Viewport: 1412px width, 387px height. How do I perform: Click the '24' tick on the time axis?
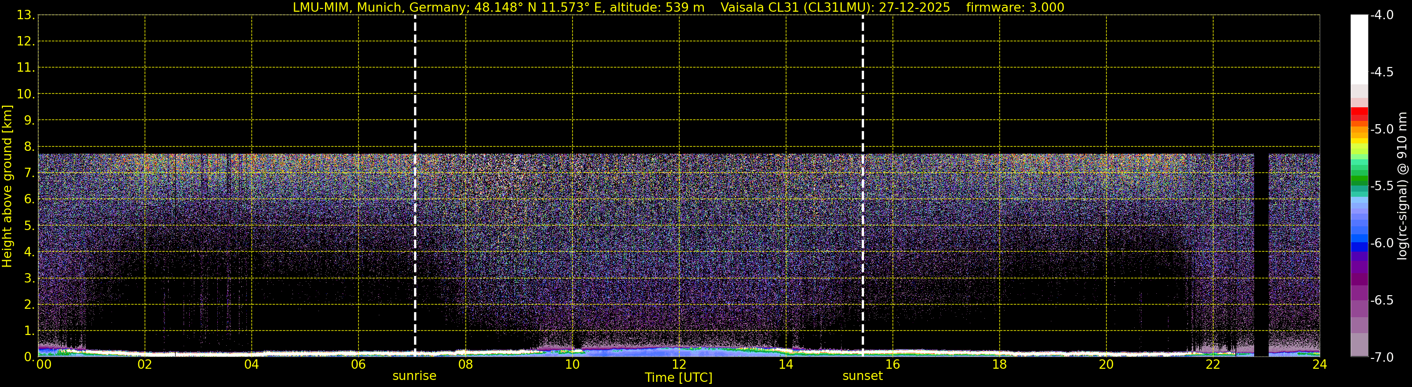click(x=1319, y=365)
